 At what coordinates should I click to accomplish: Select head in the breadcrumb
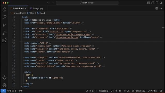pos(41,13)
